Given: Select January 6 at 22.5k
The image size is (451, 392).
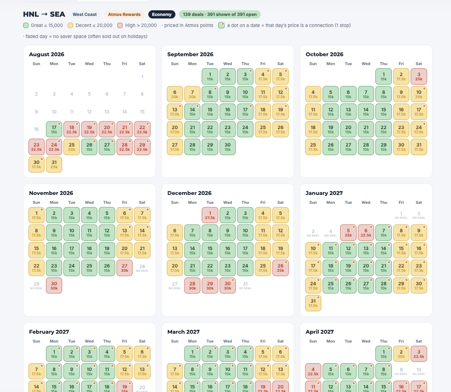Looking at the screenshot, I should tap(366, 233).
